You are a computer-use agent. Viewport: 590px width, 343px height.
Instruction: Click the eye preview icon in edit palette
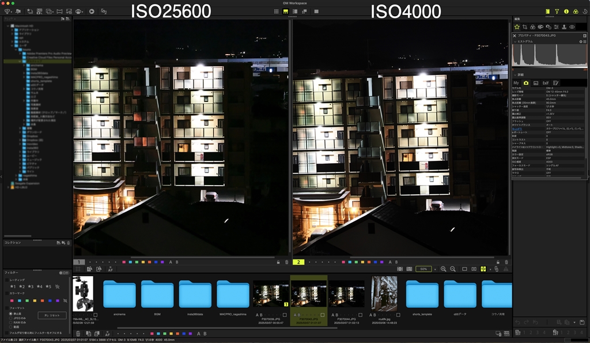point(572,27)
